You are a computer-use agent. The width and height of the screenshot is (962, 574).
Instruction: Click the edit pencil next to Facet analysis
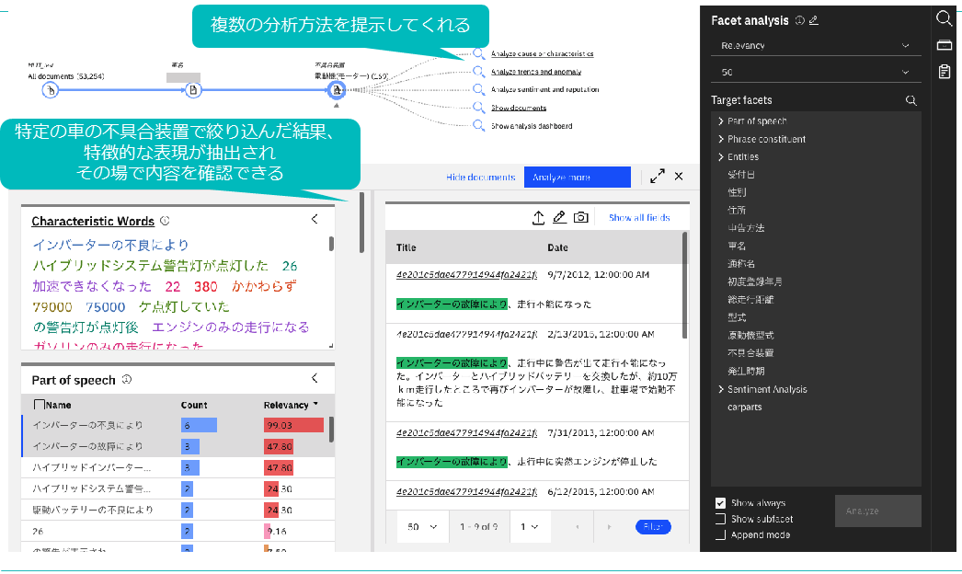(x=813, y=20)
